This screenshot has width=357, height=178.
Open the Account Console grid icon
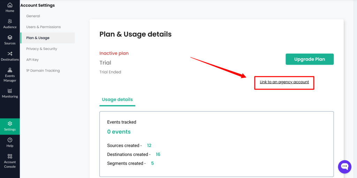click(x=10, y=156)
